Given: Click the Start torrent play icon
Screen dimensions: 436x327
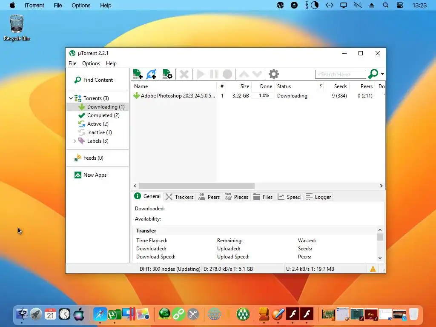Looking at the screenshot, I should pyautogui.click(x=201, y=74).
